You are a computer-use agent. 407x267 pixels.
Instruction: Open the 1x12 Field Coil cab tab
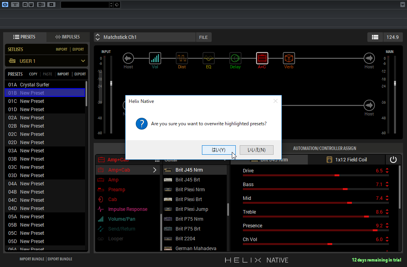346,159
